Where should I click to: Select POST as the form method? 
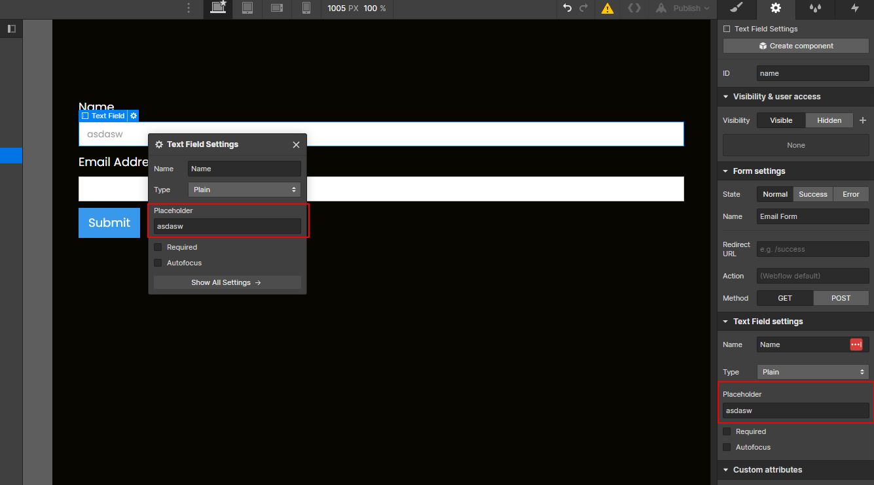841,297
